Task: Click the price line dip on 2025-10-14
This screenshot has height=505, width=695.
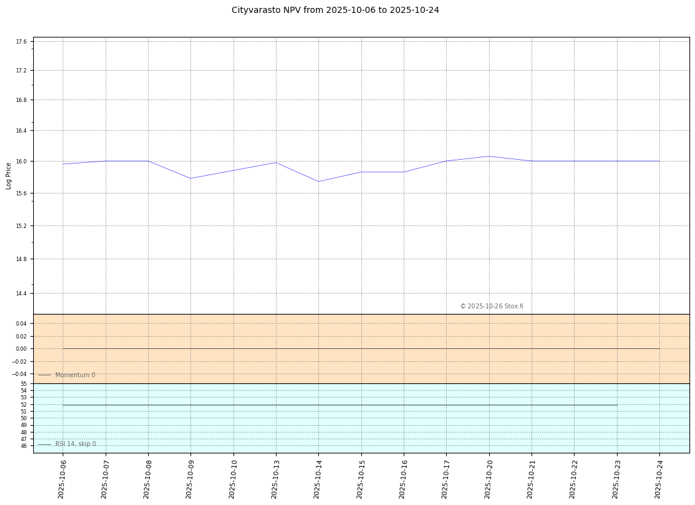Action: pos(318,182)
